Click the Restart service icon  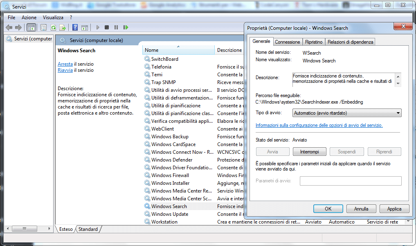pos(126,27)
